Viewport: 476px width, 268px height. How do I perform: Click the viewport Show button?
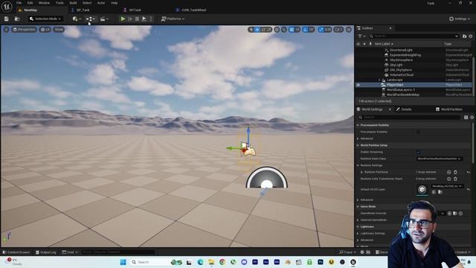click(x=59, y=30)
